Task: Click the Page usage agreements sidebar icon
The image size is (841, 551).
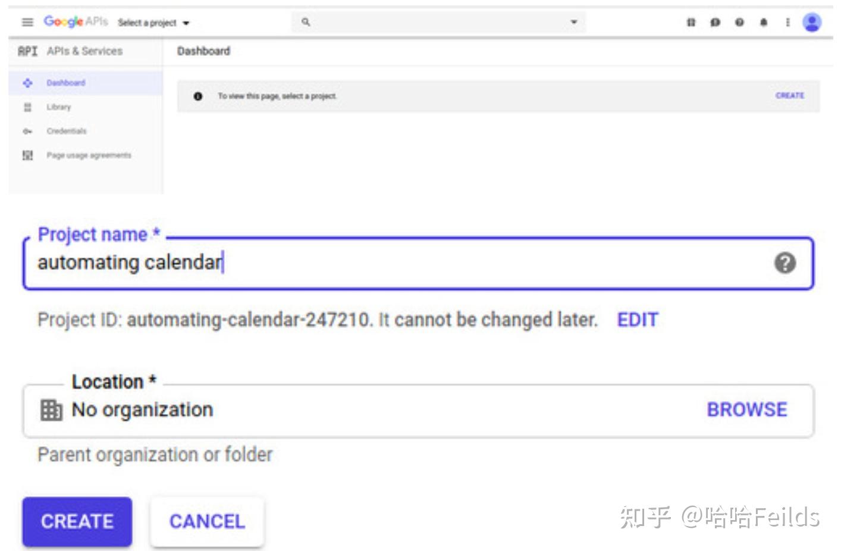Action: pyautogui.click(x=28, y=155)
